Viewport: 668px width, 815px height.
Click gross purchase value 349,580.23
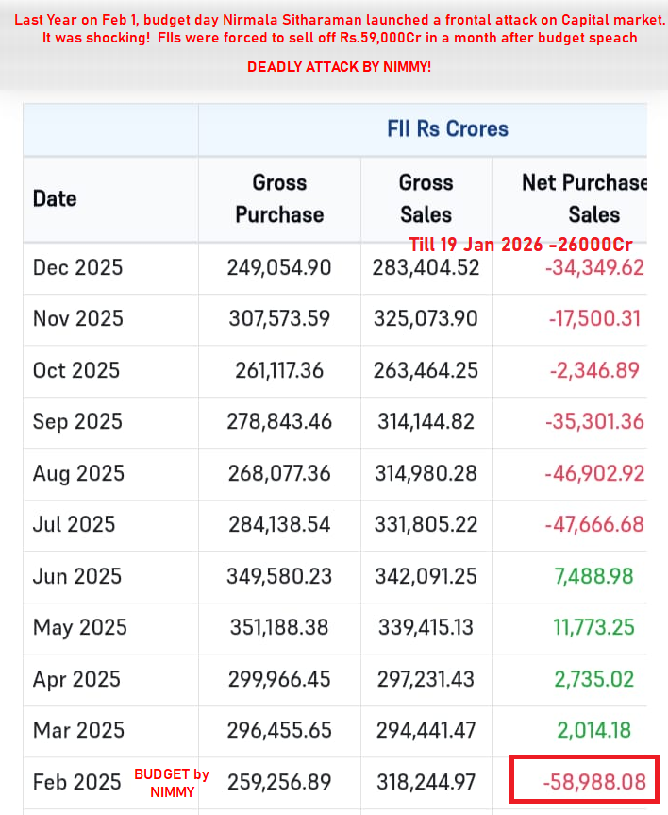(x=279, y=576)
